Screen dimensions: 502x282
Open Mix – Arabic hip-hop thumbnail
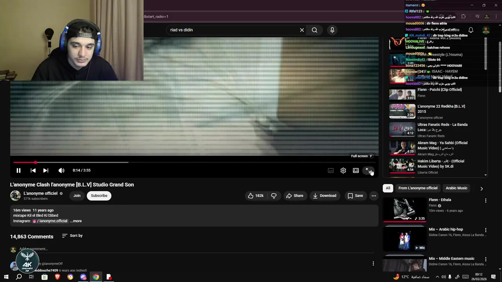point(404,239)
